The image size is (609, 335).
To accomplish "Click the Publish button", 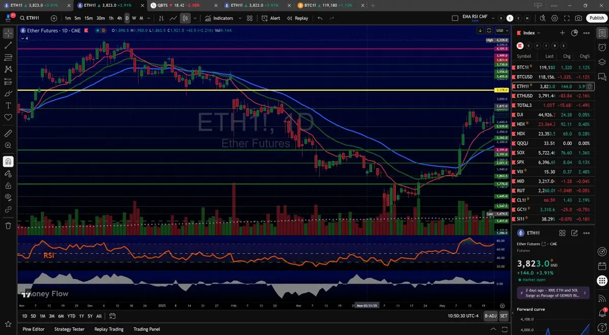I will pyautogui.click(x=596, y=18).
